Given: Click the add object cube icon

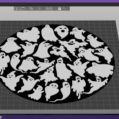Looking at the screenshot, I should coord(16,9).
